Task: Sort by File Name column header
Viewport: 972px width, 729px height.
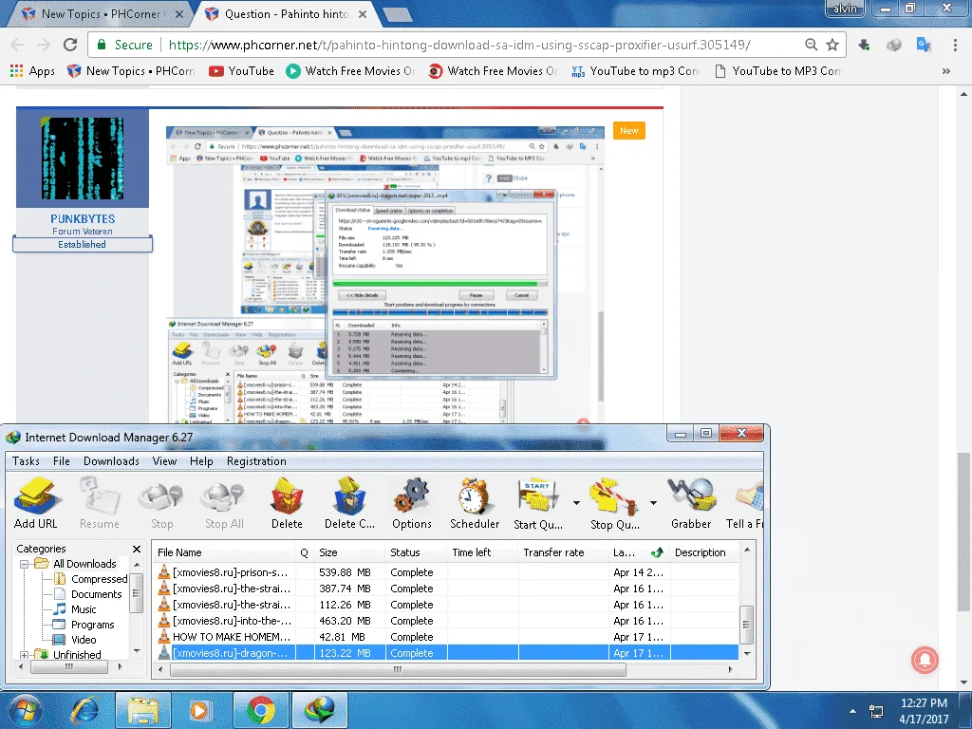Action: (x=224, y=552)
